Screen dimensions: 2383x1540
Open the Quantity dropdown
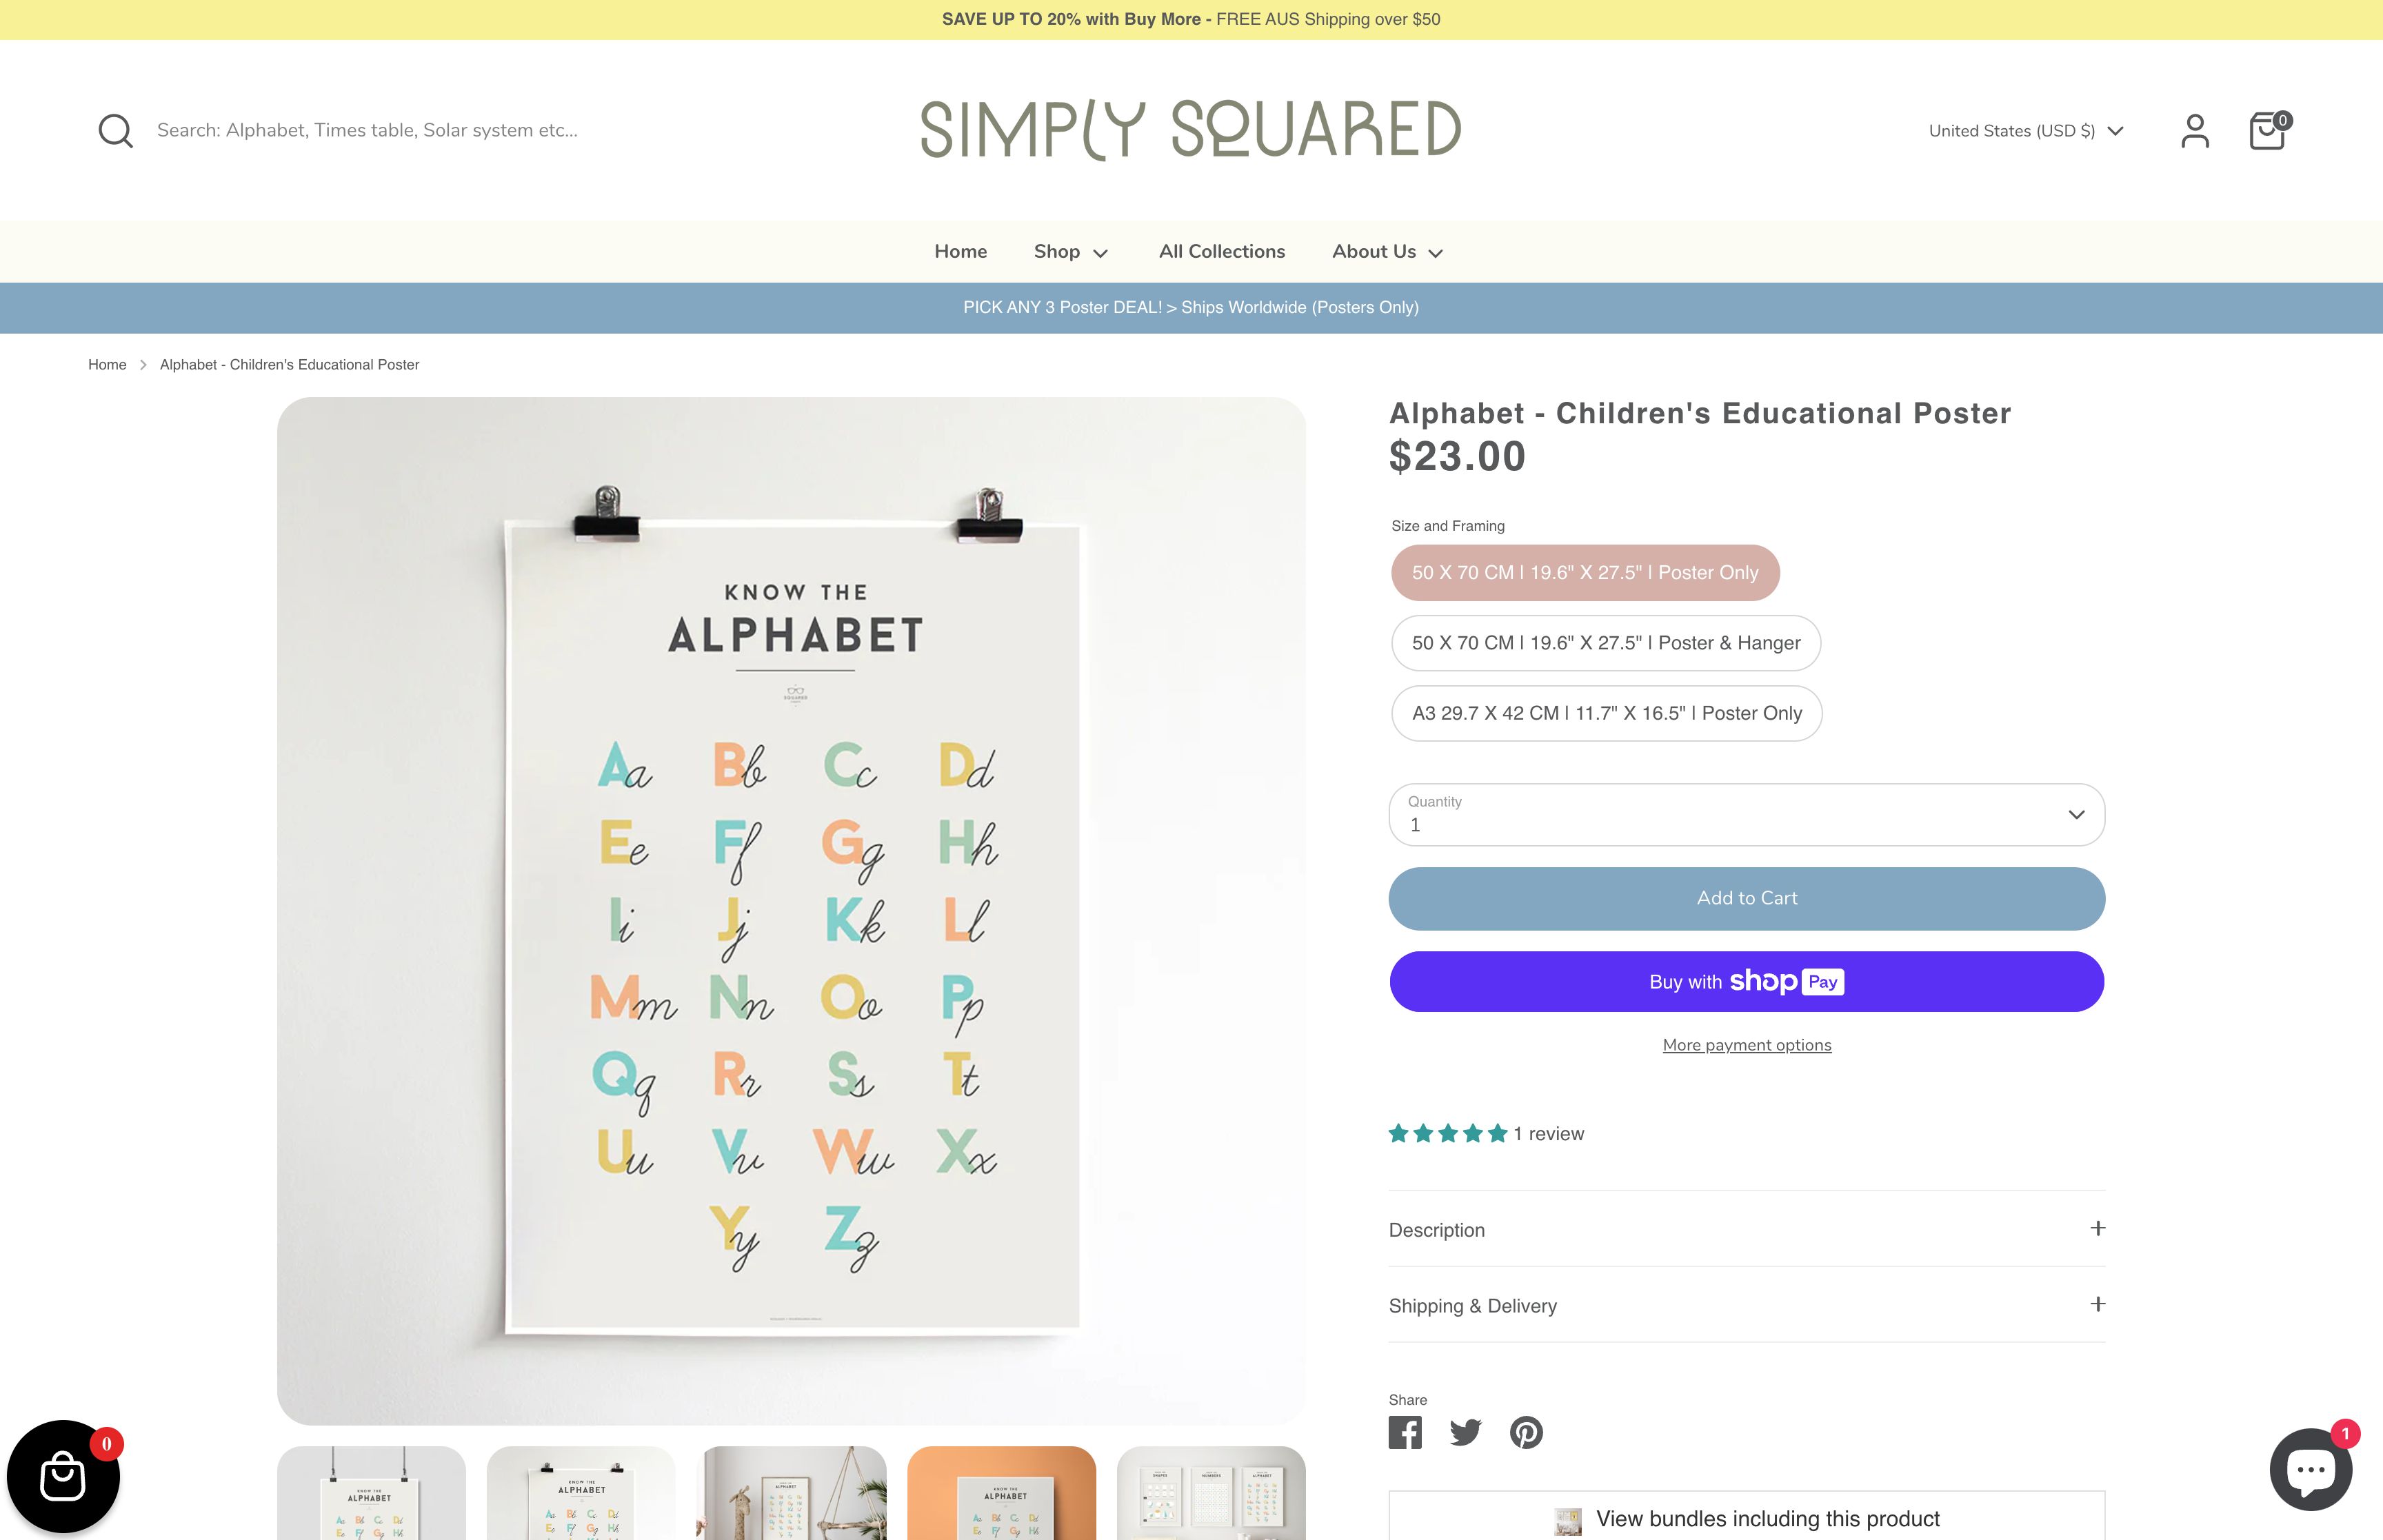click(1746, 814)
